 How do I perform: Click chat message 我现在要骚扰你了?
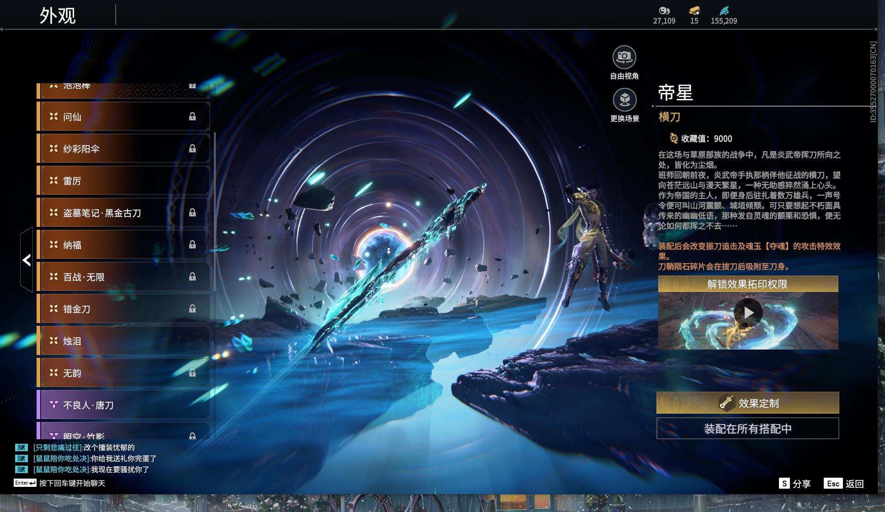click(120, 469)
